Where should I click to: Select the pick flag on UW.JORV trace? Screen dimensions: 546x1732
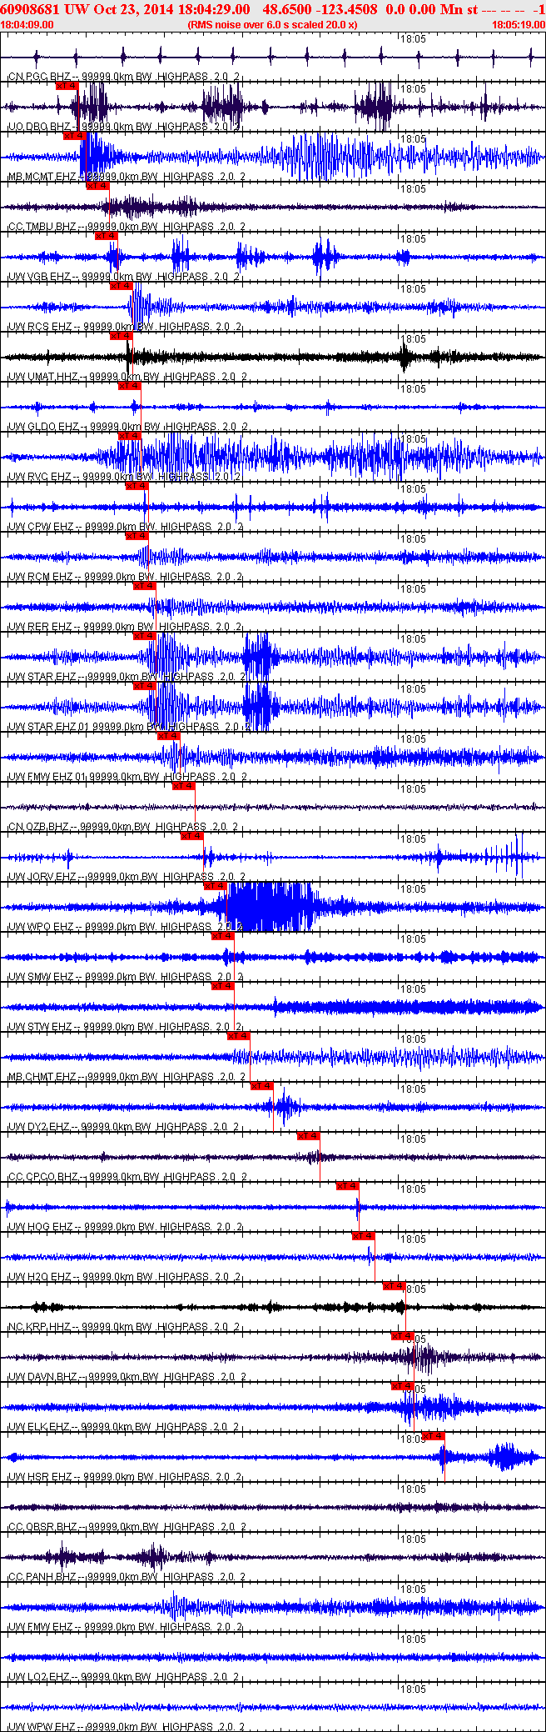[192, 835]
